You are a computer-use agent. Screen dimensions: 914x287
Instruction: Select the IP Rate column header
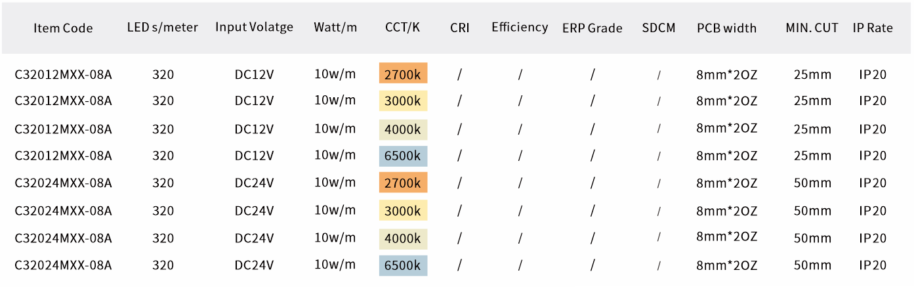pyautogui.click(x=873, y=28)
